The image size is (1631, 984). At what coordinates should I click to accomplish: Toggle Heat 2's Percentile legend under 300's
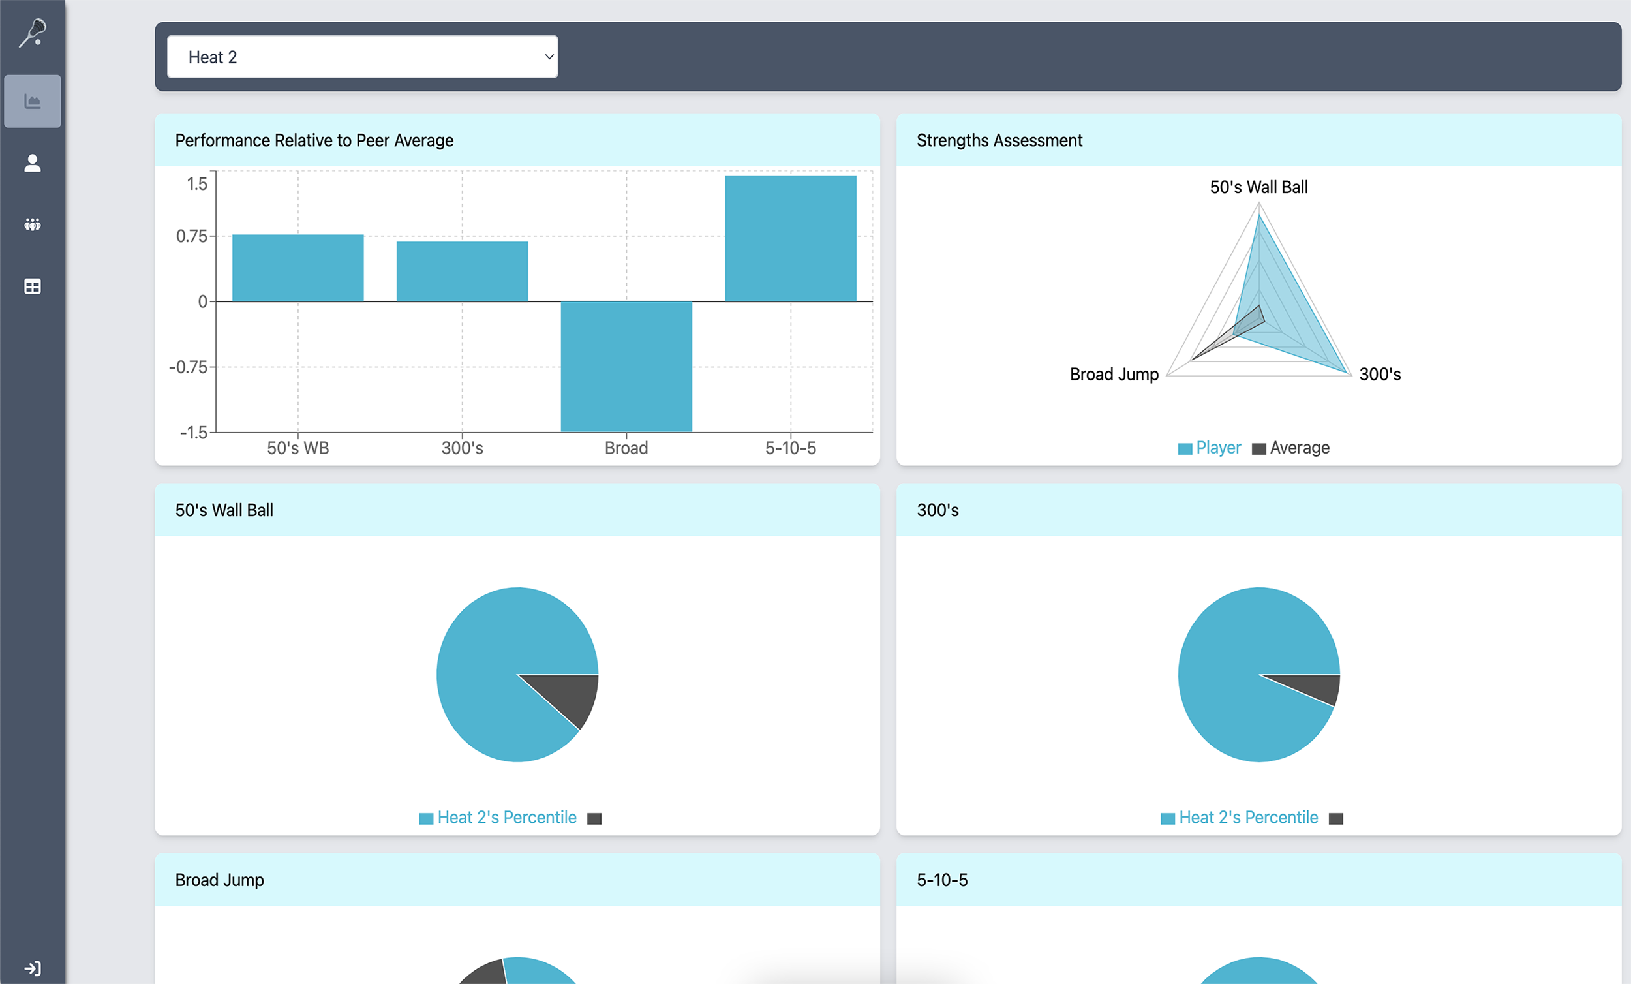tap(1239, 818)
